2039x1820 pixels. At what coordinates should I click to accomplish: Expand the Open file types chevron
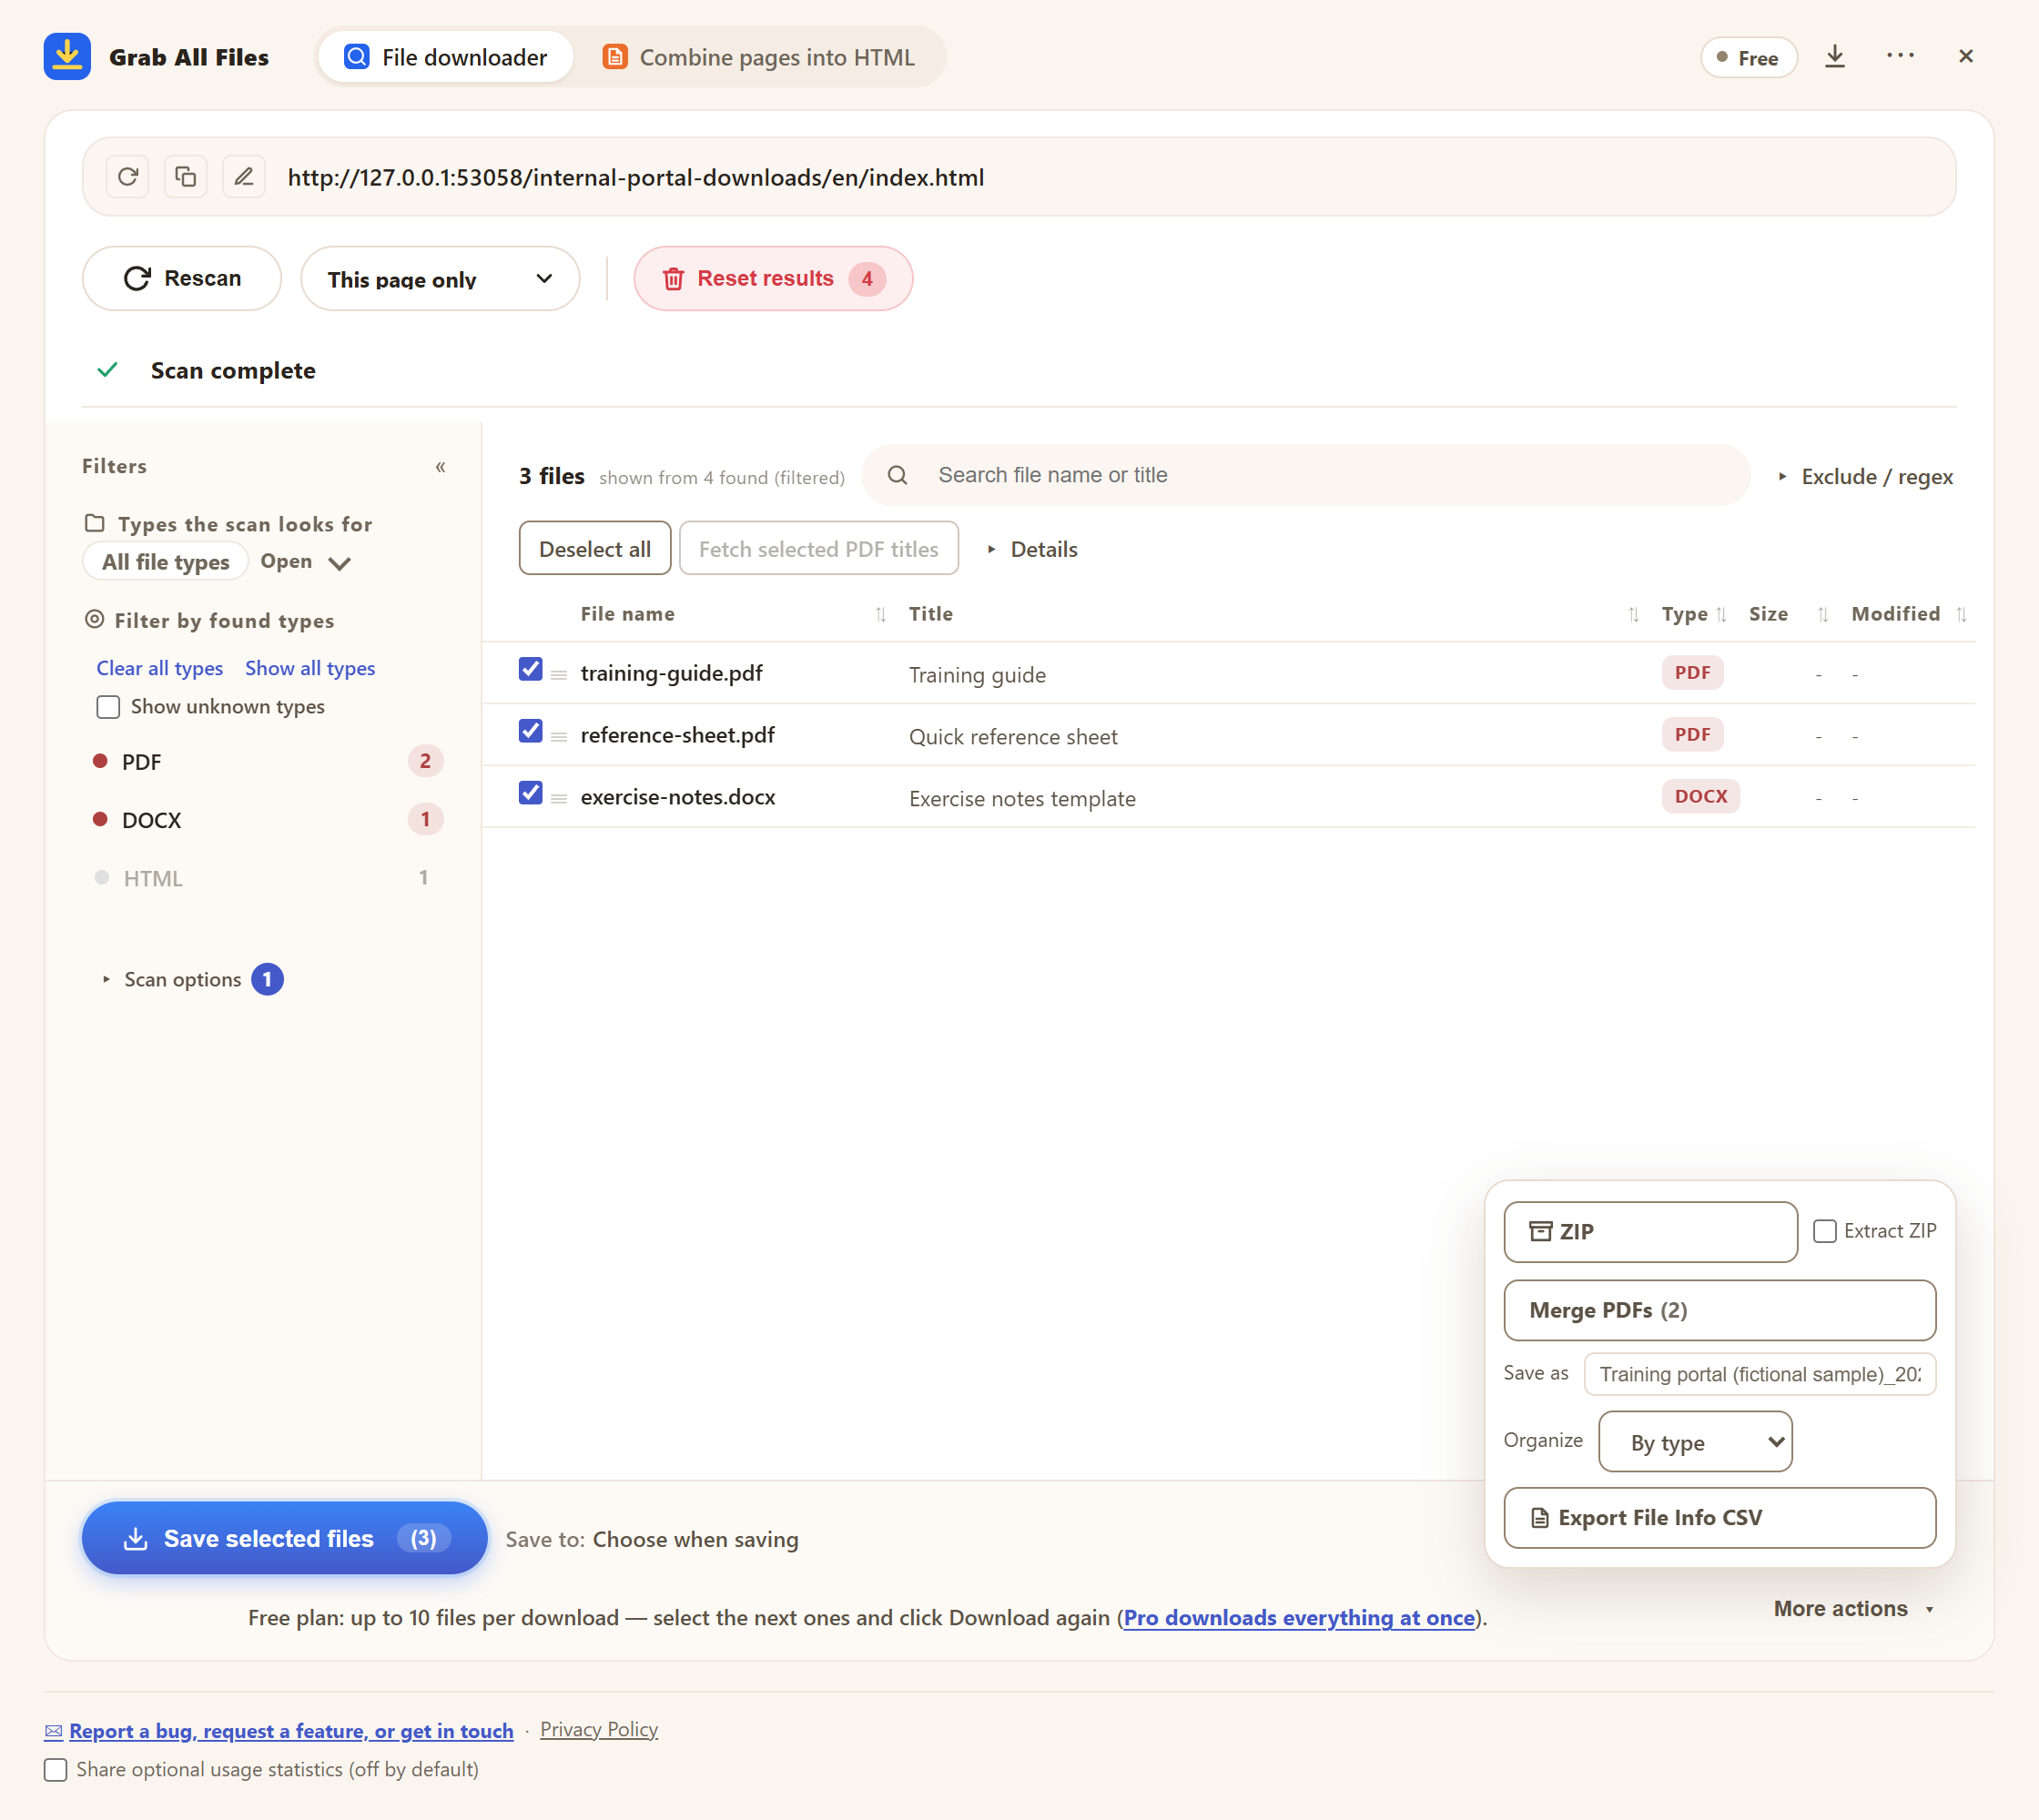(x=340, y=563)
